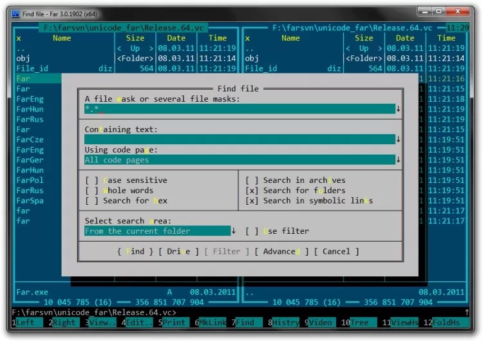Image resolution: width=483 pixels, height=342 pixels.
Task: Click the 1 Left function key
Action: [x=27, y=322]
